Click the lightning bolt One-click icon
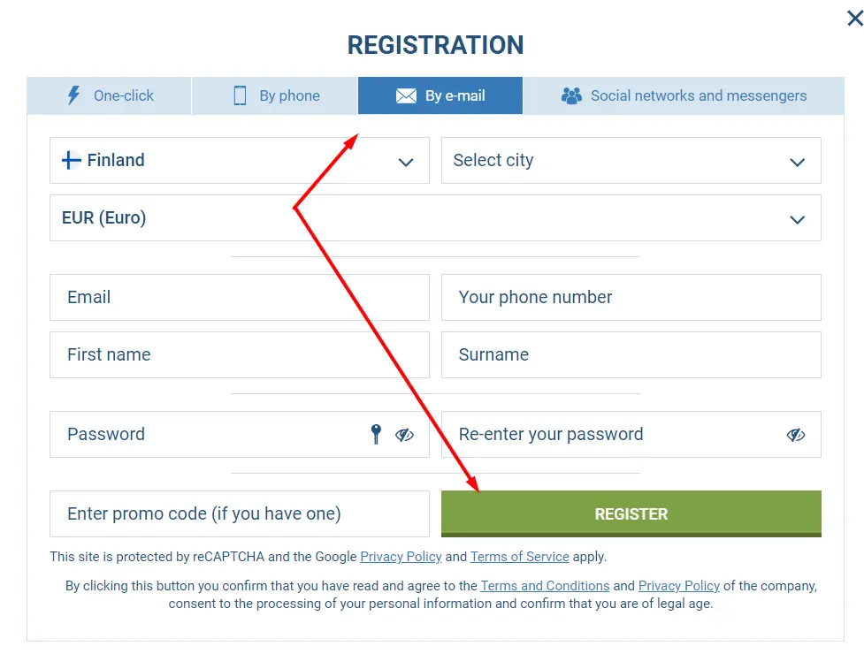 pyautogui.click(x=74, y=95)
